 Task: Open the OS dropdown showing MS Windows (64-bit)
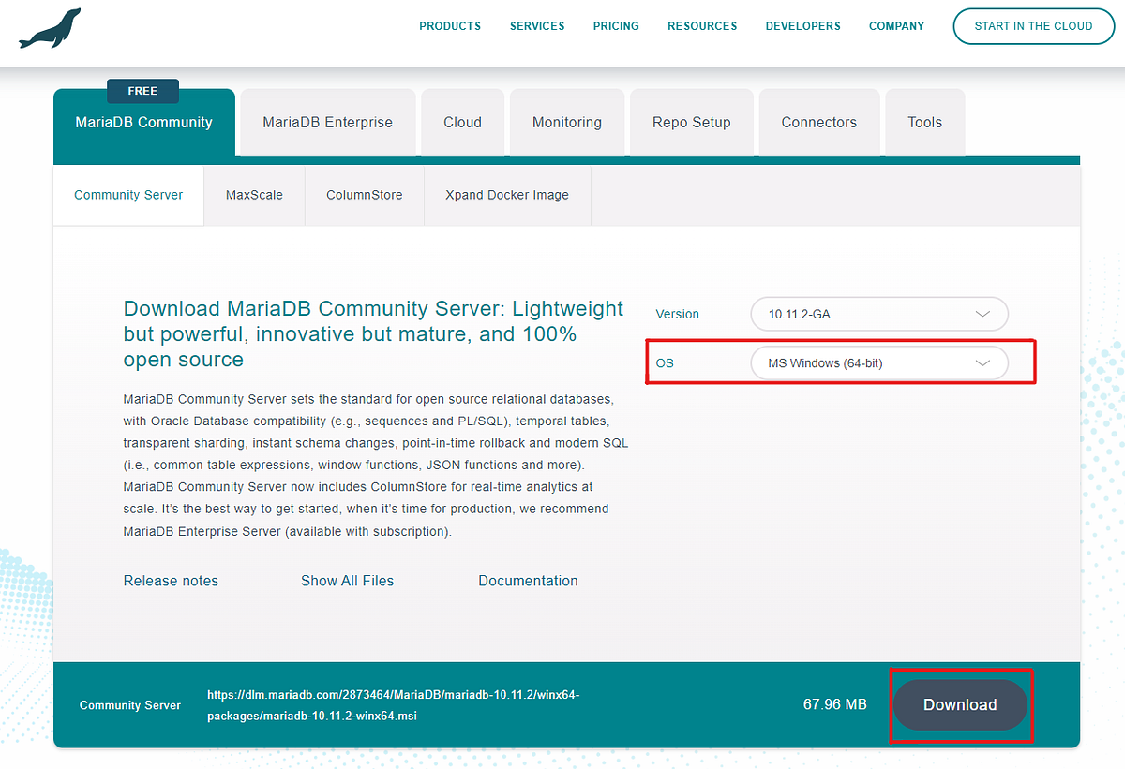[878, 362]
